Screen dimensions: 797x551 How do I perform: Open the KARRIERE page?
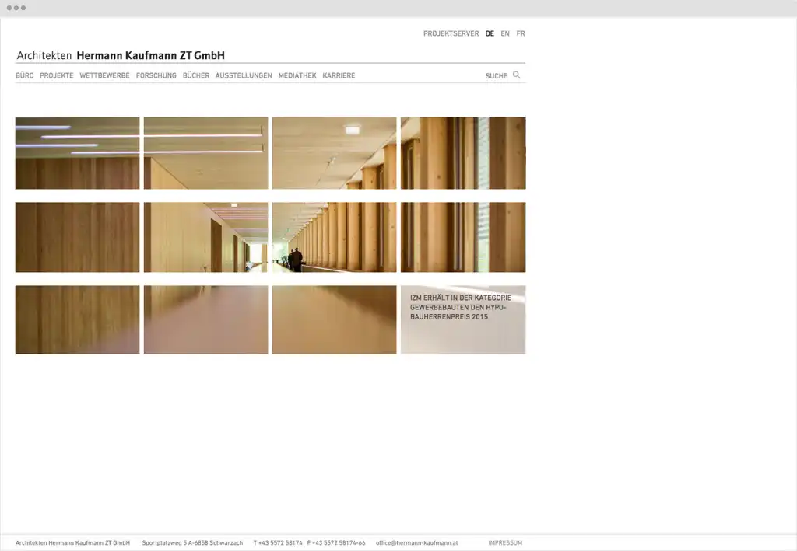pyautogui.click(x=339, y=76)
